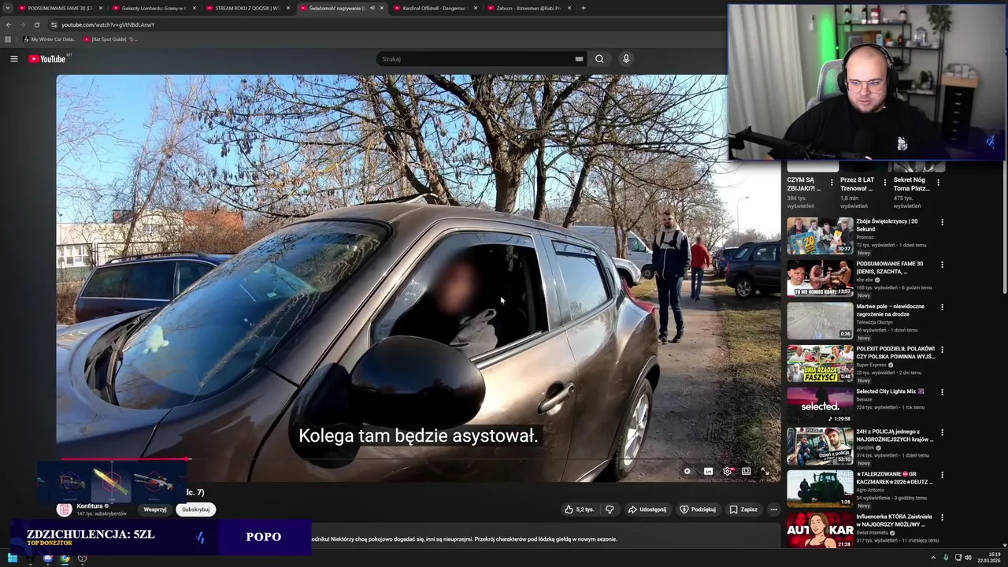Click the search magnifier button
This screenshot has height=567, width=1008.
pyautogui.click(x=599, y=59)
